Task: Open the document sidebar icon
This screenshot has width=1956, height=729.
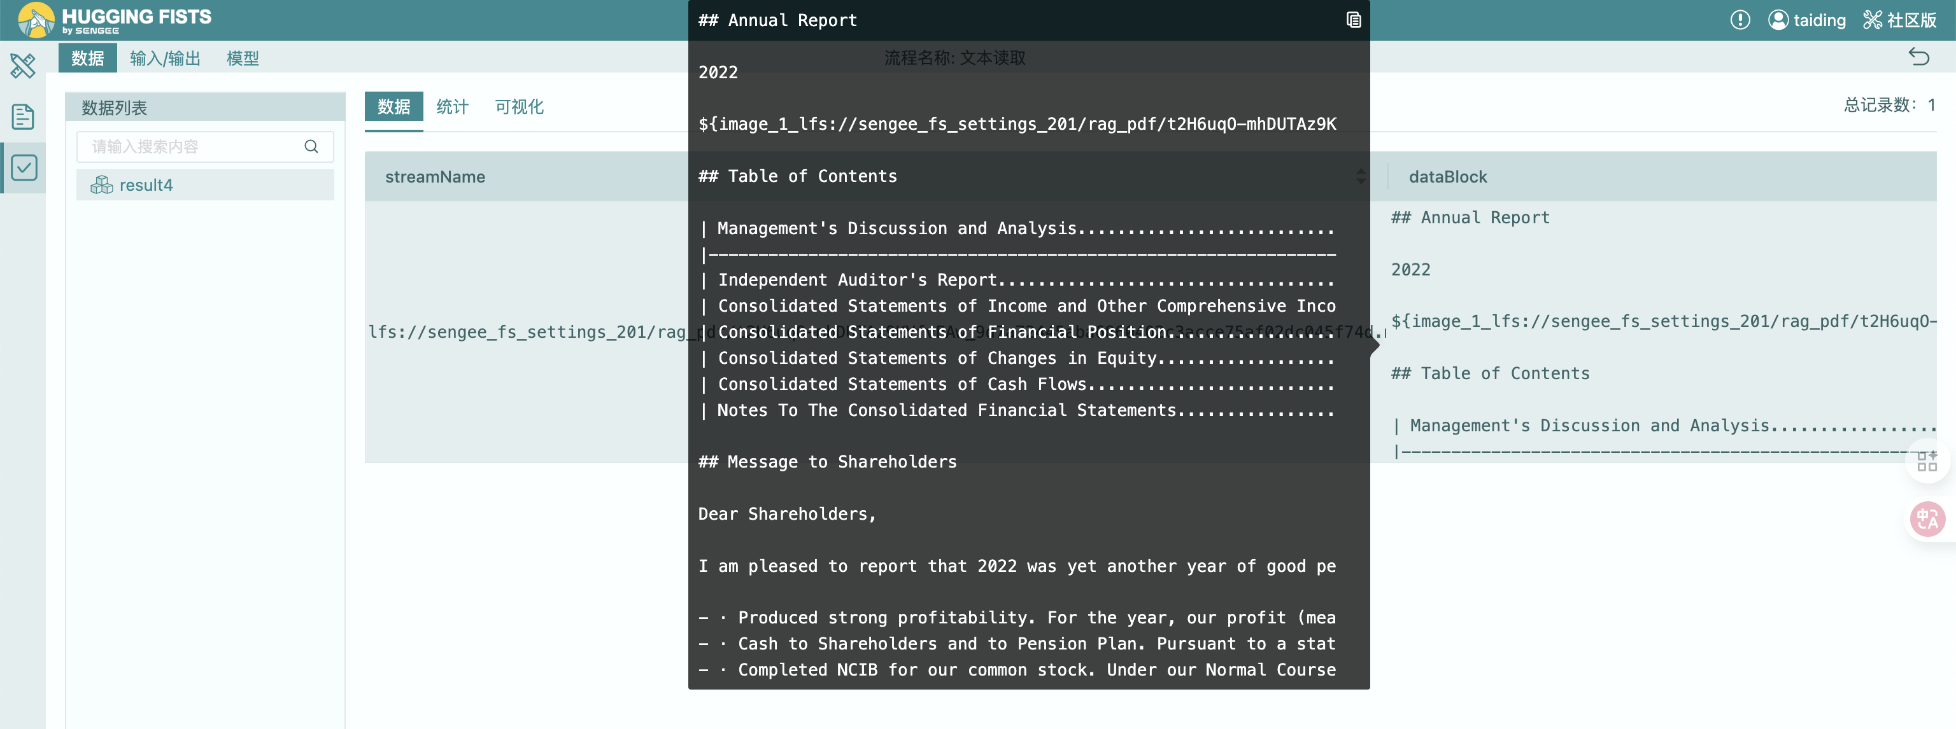Action: tap(23, 117)
